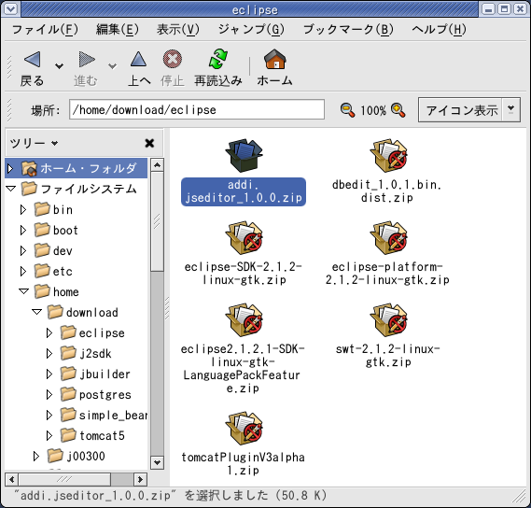Click the 100% zoom level label
Screen dimensions: 531x508
[x=373, y=110]
